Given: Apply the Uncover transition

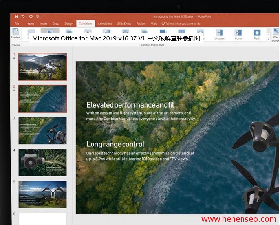Looking at the screenshot, I should [x=220, y=35].
